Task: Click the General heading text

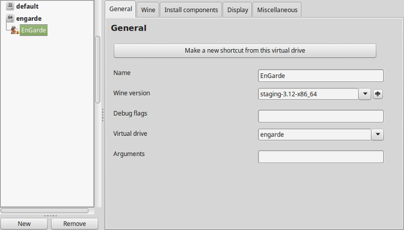Action: pos(129,28)
